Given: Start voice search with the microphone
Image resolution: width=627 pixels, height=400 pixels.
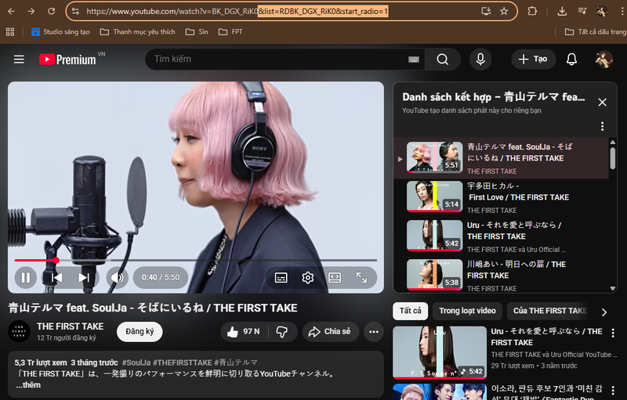Looking at the screenshot, I should pos(480,59).
